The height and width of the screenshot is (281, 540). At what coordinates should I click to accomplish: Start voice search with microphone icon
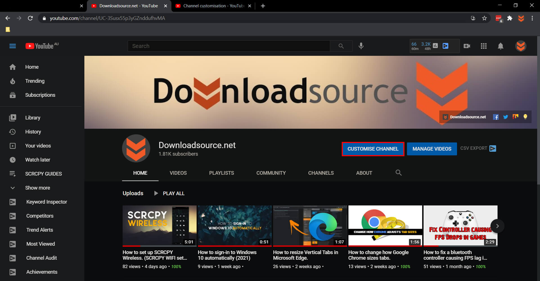coord(361,46)
